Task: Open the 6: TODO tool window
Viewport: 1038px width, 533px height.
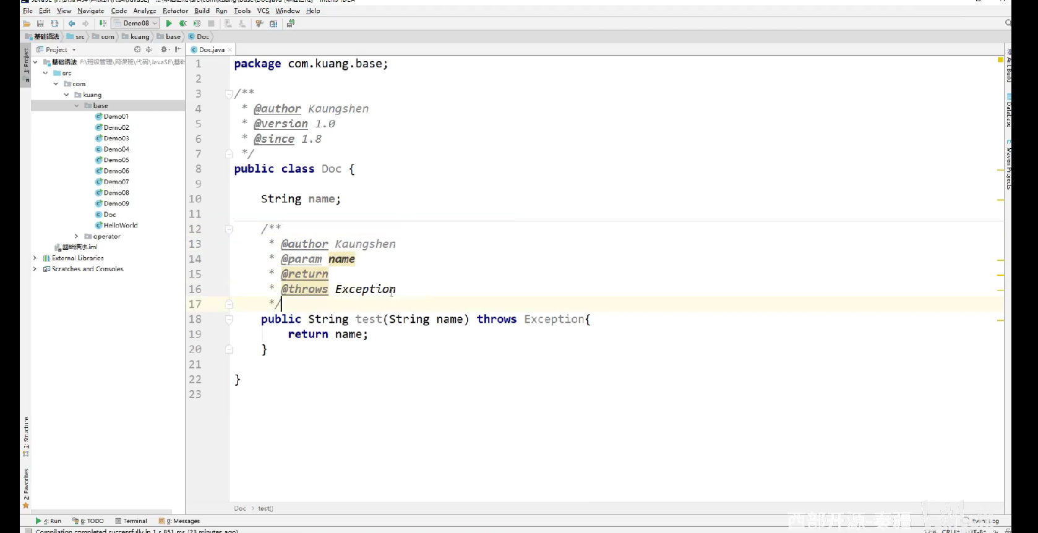Action: (88, 521)
